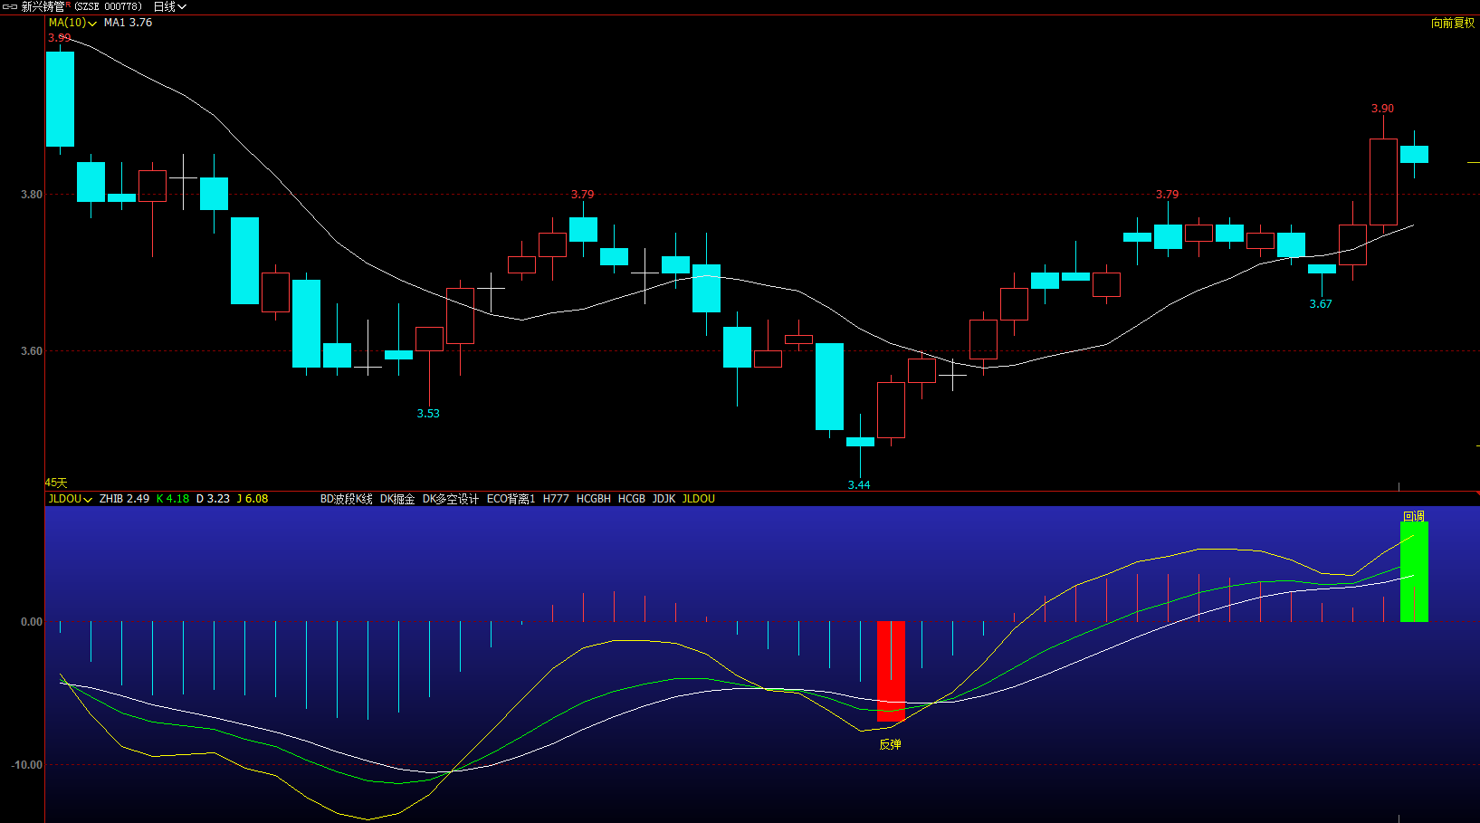The height and width of the screenshot is (823, 1480).
Task: Click the 3.67 low price label
Action: (x=1321, y=304)
